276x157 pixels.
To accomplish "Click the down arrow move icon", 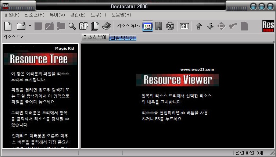I will pyautogui.click(x=210, y=26).
